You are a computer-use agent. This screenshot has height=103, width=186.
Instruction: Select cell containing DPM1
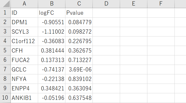click(x=24, y=22)
